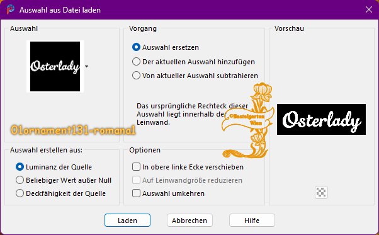Click the Bastelgarten Wien flower watermark
This screenshot has width=379, height=235.
(x=249, y=120)
